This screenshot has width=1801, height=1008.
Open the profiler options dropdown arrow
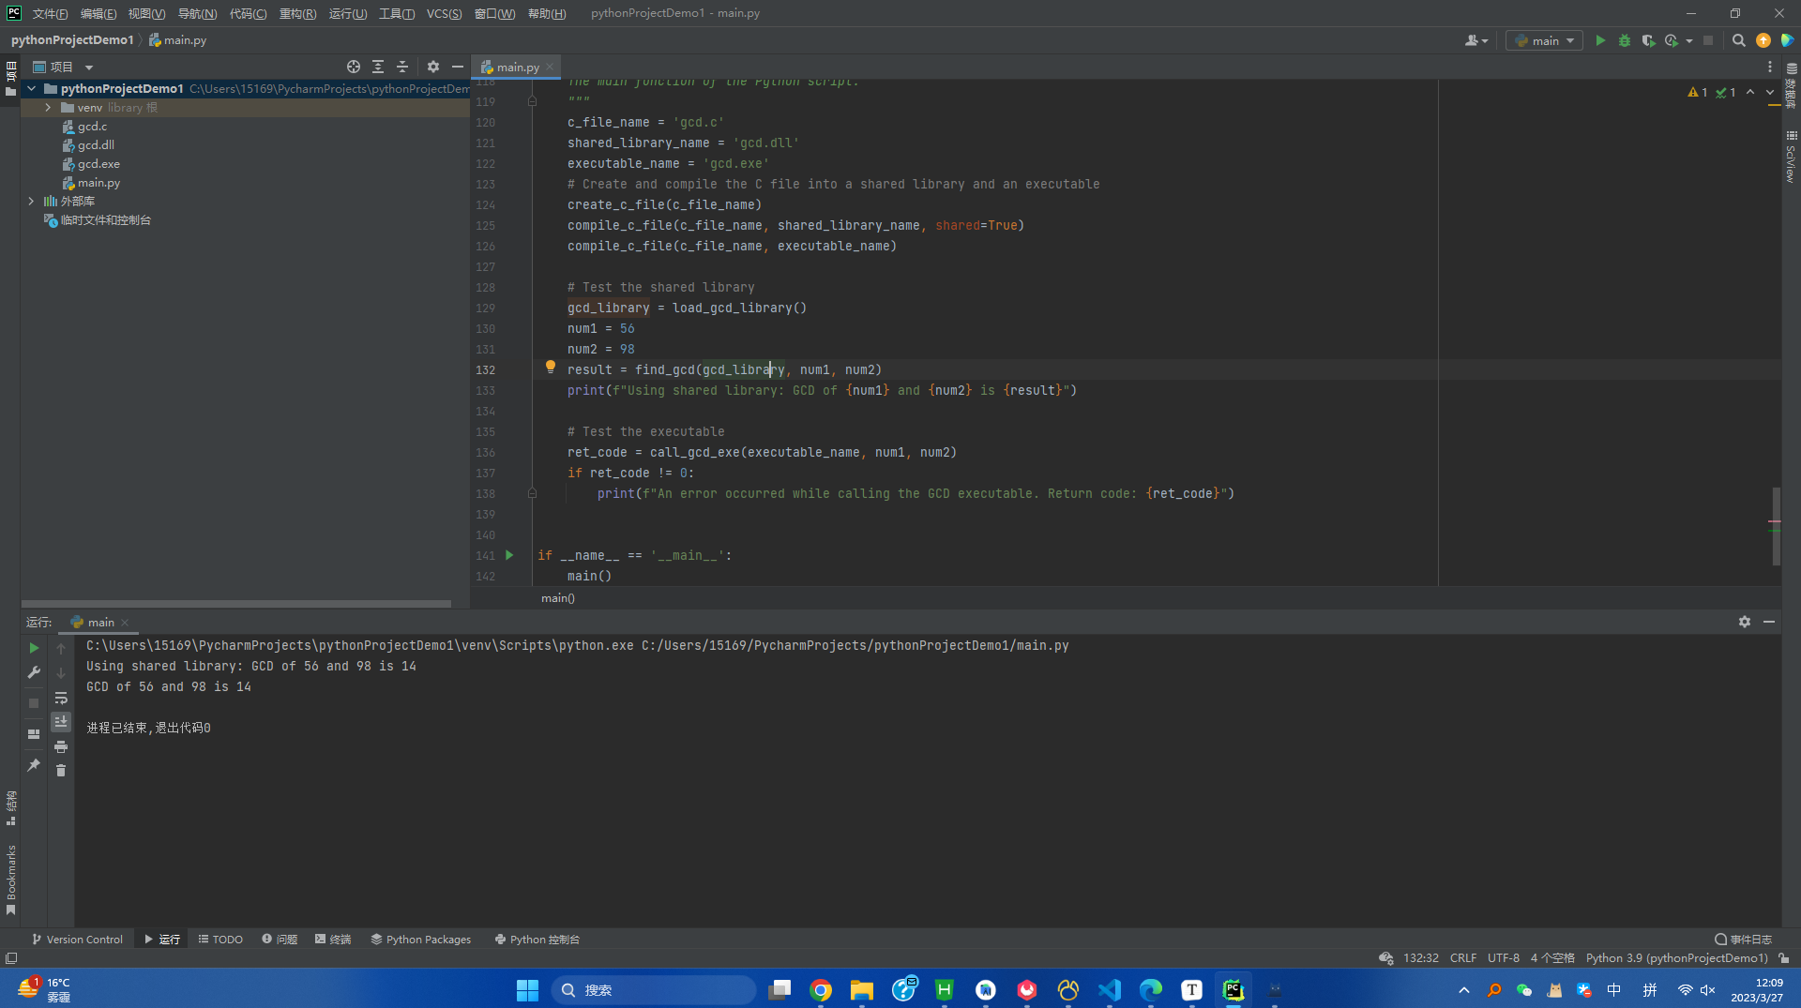(1689, 40)
